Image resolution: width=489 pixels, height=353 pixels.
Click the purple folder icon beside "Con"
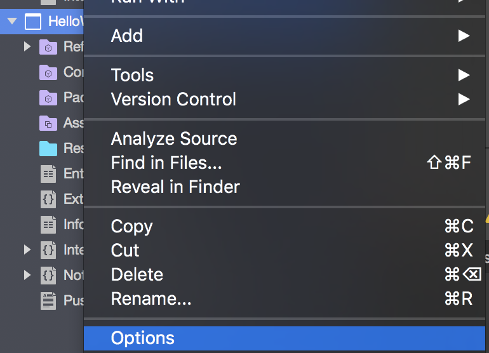pyautogui.click(x=48, y=72)
